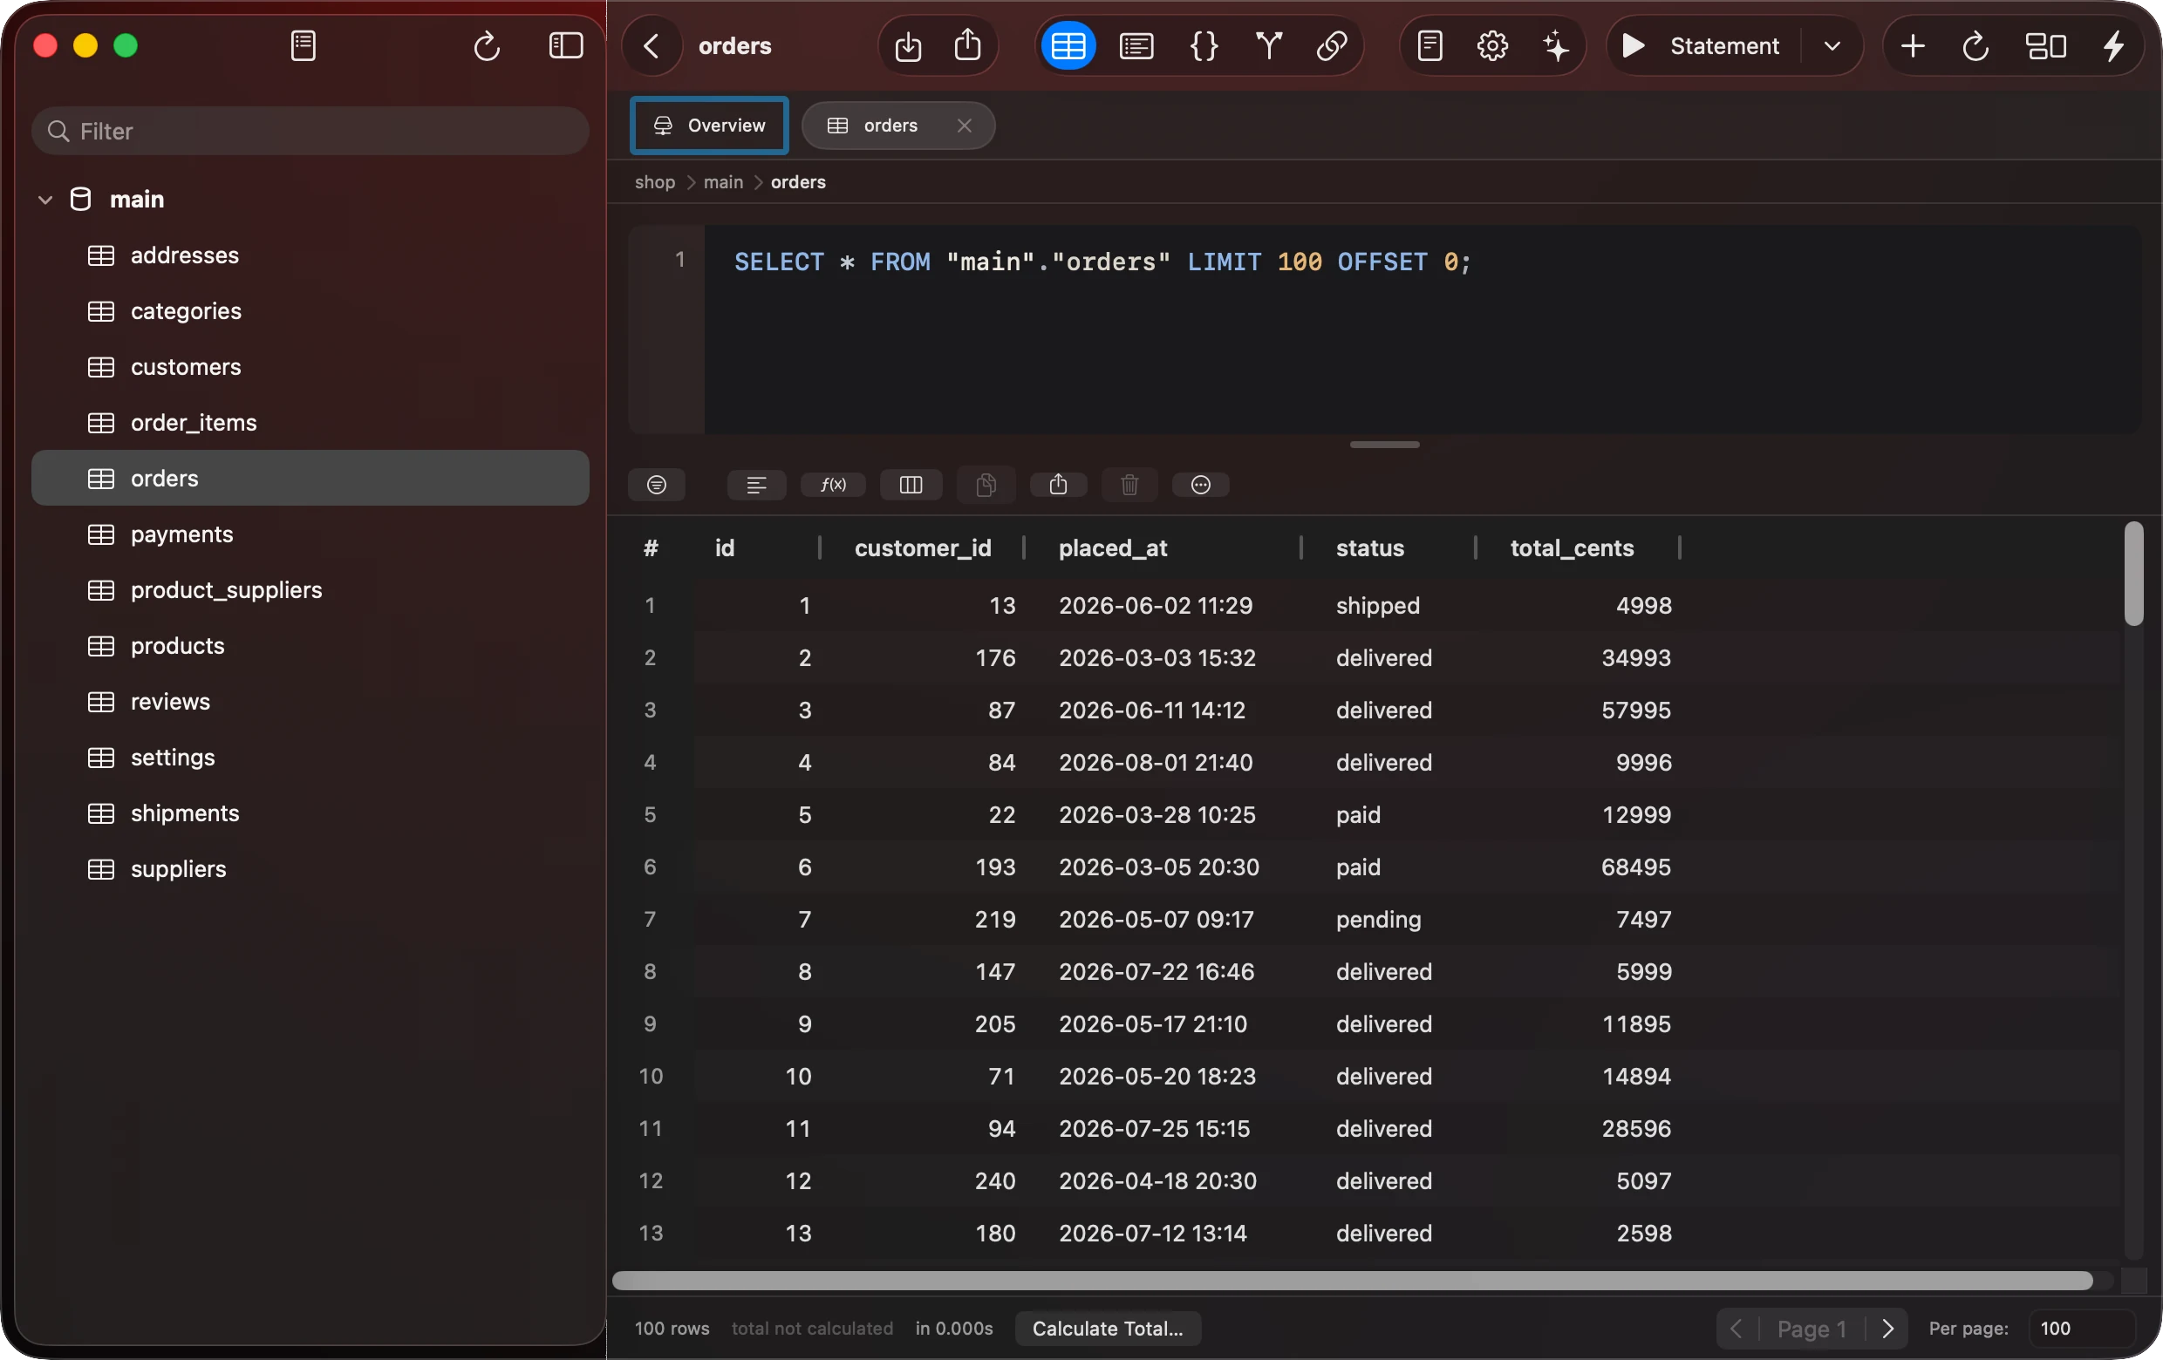The height and width of the screenshot is (1360, 2163).
Task: Open the customers table in sidebar
Action: pyautogui.click(x=310, y=367)
